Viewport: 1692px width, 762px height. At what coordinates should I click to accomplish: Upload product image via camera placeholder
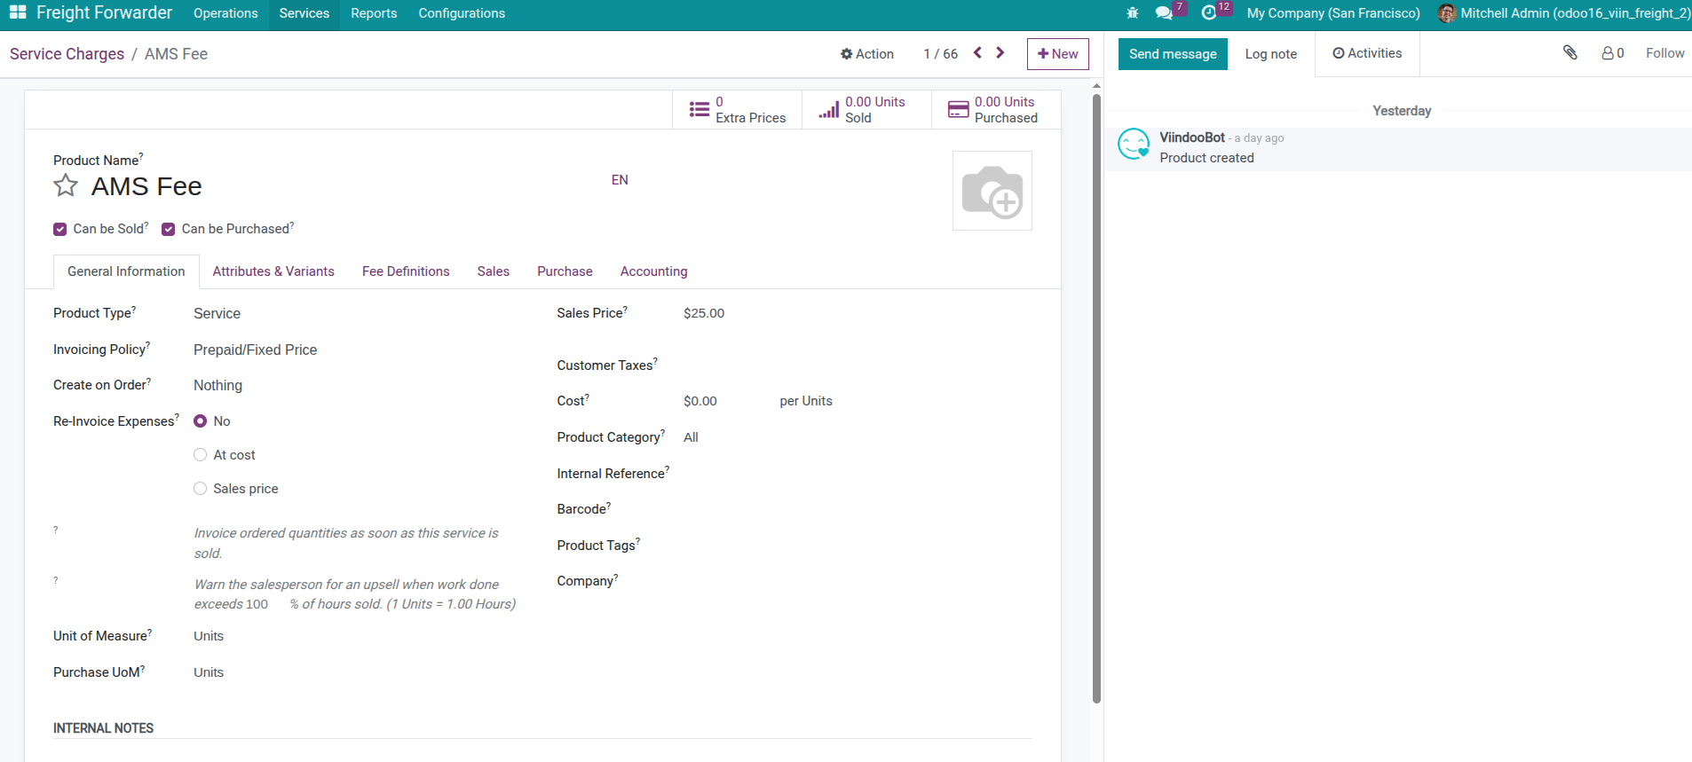click(992, 191)
